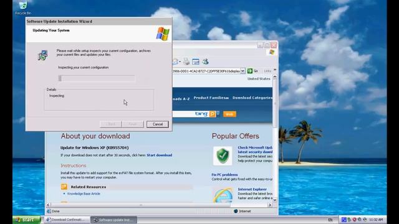Open the Recycle Bin desktop icon
The width and height of the screenshot is (399, 224).
(x=23, y=7)
